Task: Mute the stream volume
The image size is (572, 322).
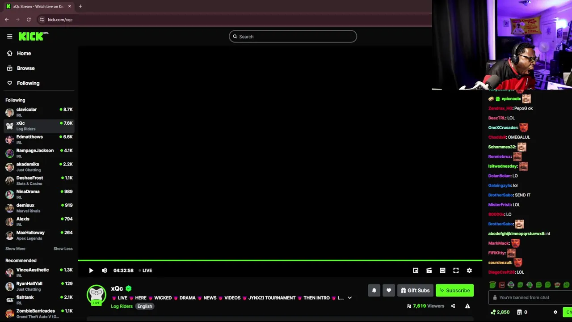Action: click(105, 271)
